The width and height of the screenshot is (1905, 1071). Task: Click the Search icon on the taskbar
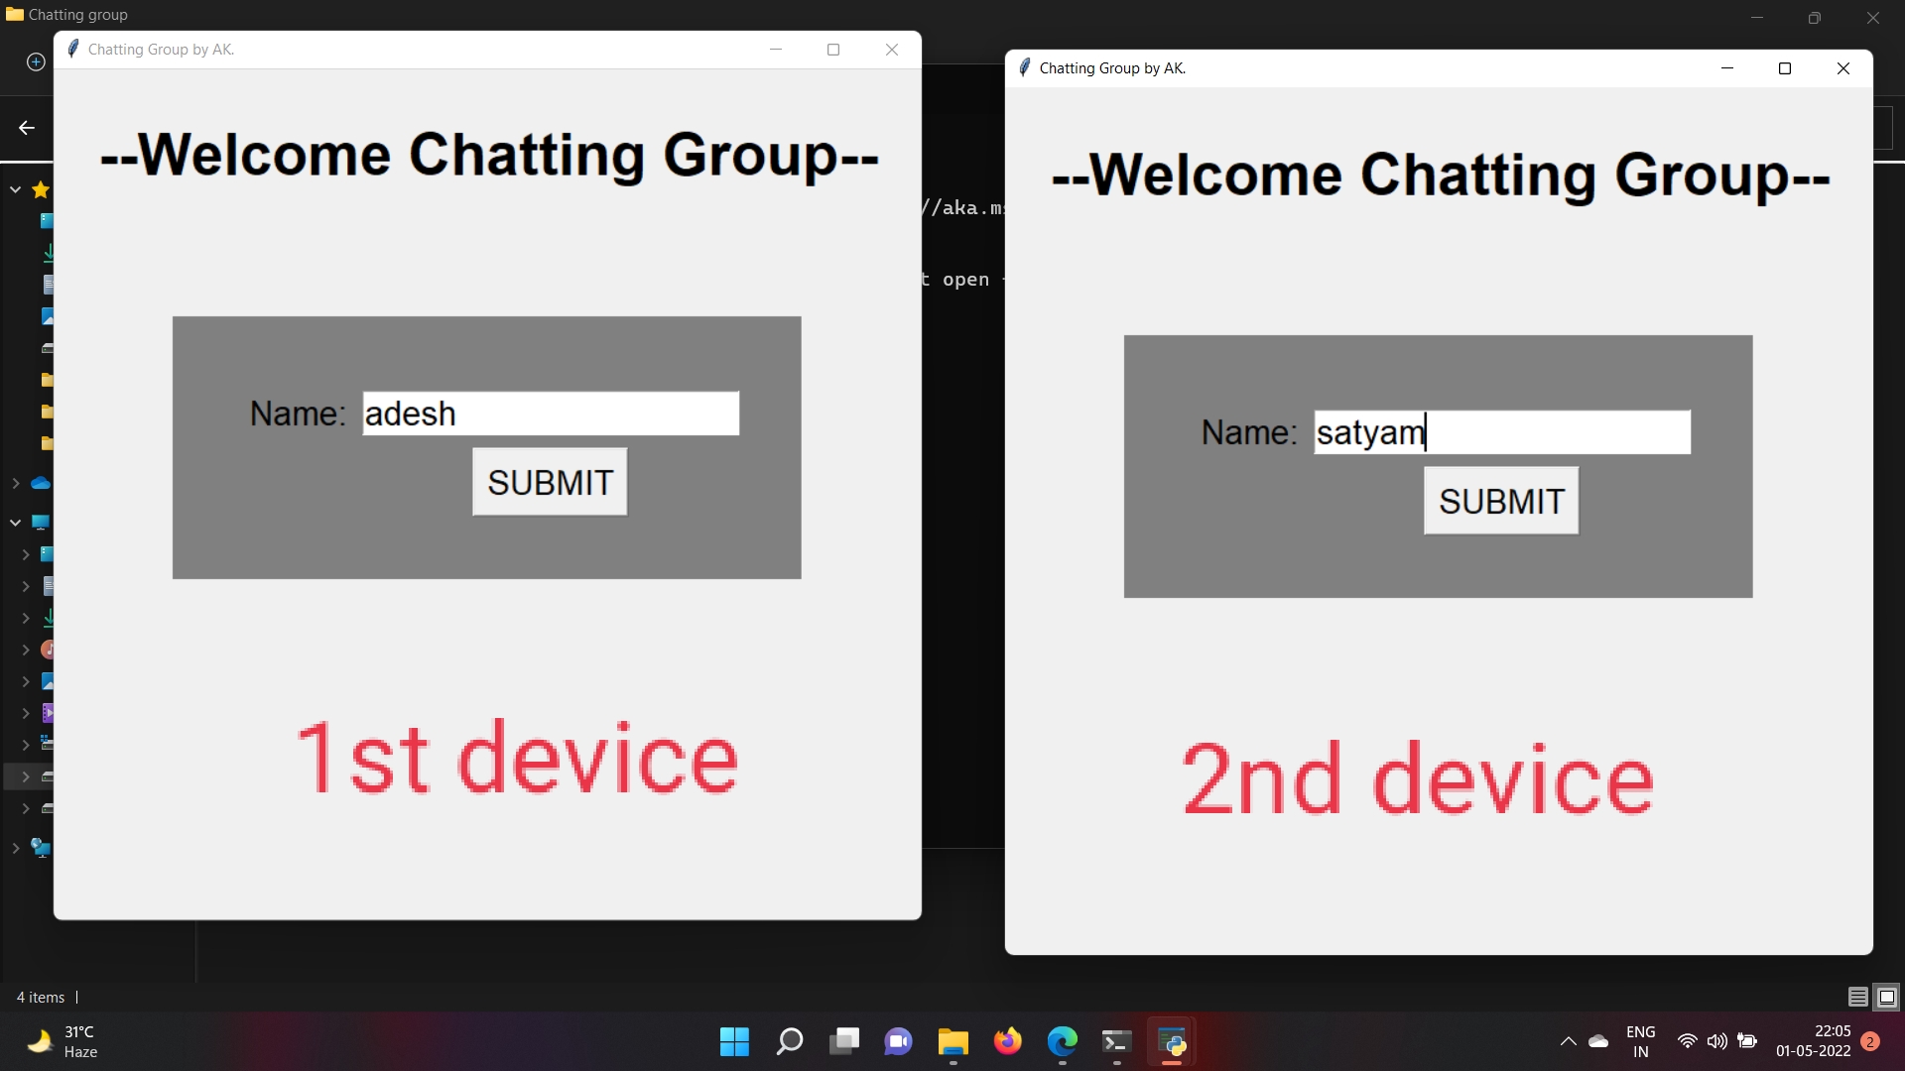789,1041
